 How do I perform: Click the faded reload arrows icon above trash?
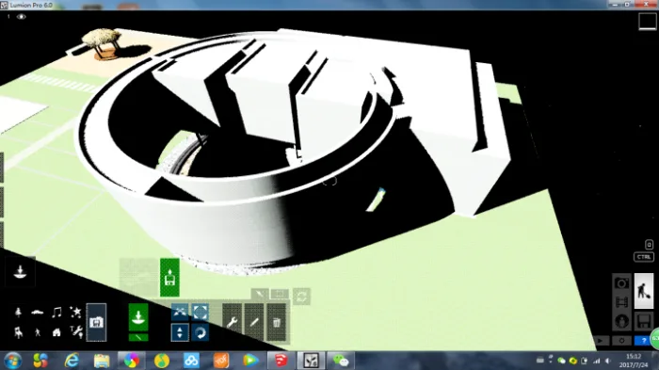(x=301, y=297)
